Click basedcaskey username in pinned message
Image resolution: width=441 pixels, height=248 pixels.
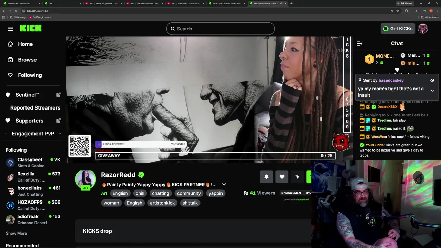pos(391,80)
